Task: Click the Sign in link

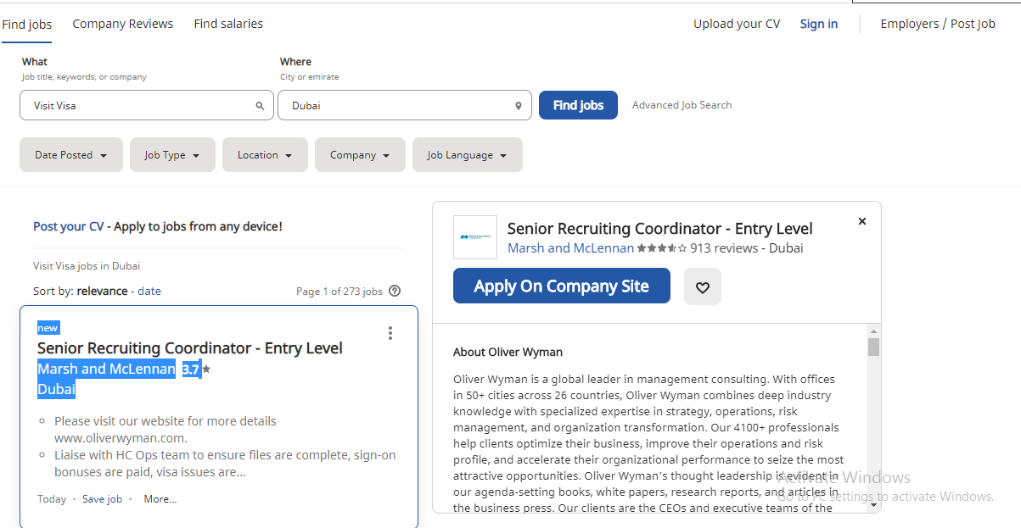Action: tap(819, 24)
